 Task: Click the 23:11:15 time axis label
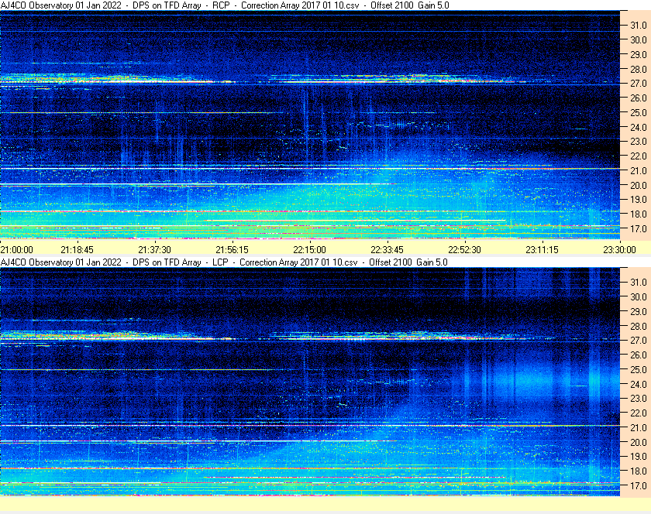pyautogui.click(x=542, y=250)
